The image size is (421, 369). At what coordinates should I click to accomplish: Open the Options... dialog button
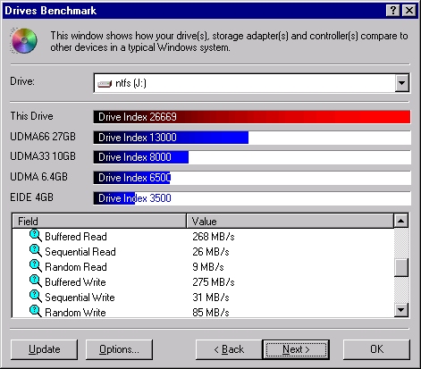(x=119, y=349)
